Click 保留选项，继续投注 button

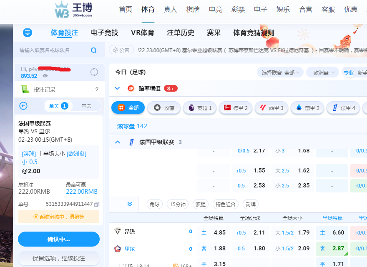pyautogui.click(x=59, y=258)
